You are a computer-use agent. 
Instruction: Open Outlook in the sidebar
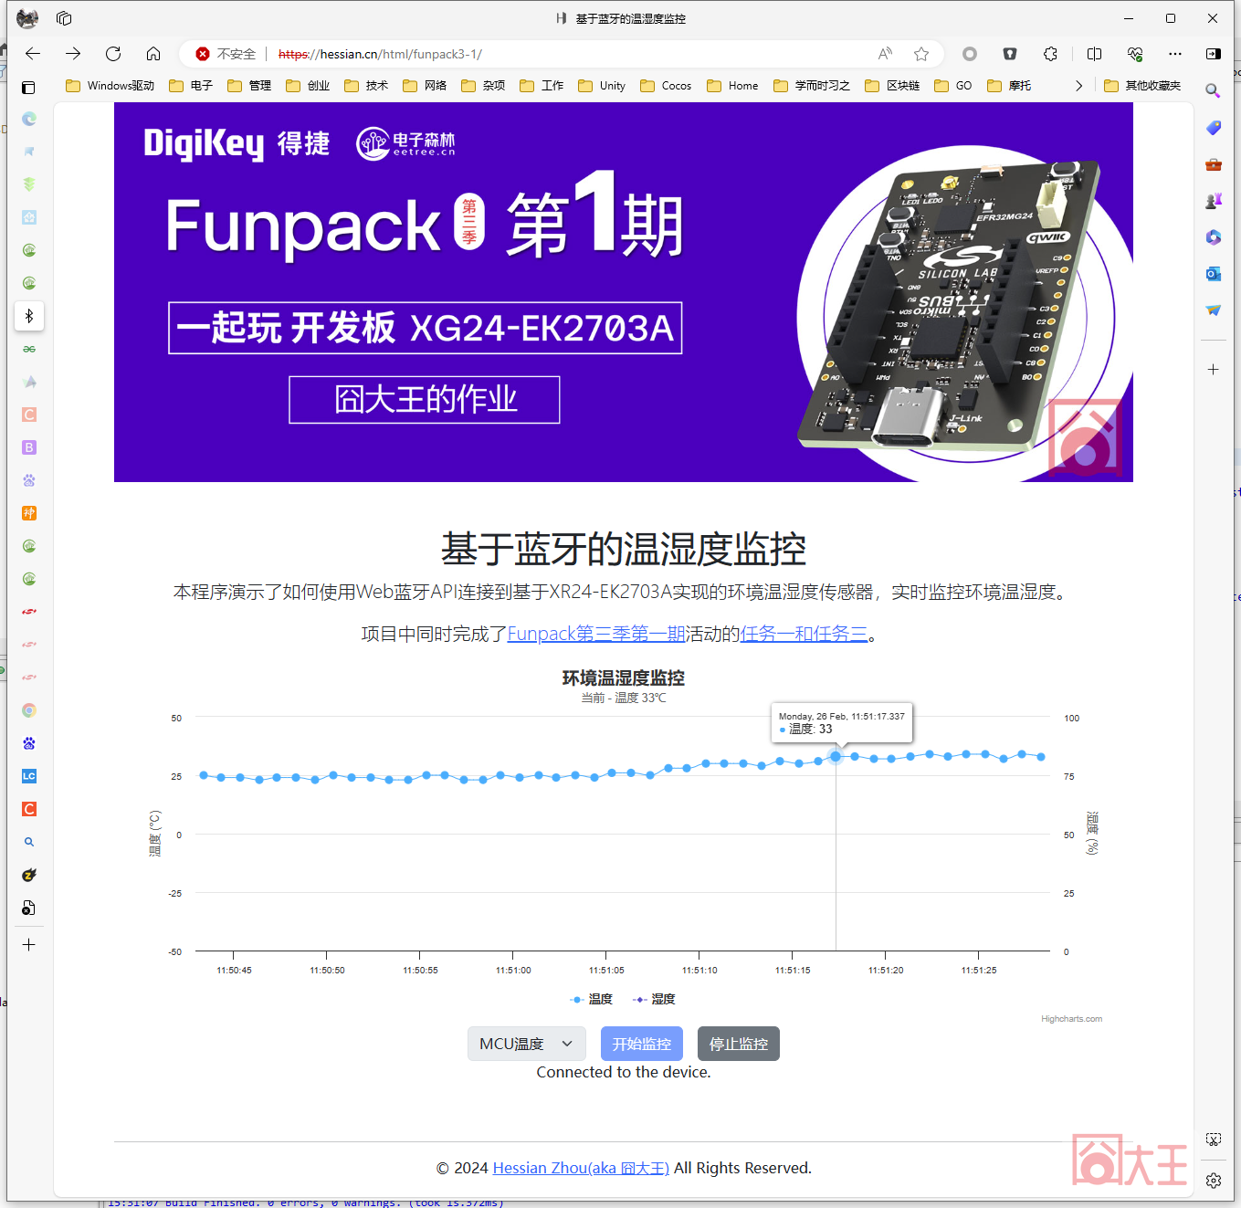click(x=1213, y=274)
